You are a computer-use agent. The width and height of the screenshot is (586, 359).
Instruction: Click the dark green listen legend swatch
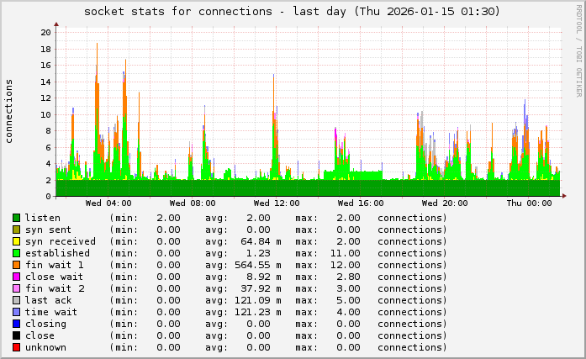pyautogui.click(x=16, y=218)
